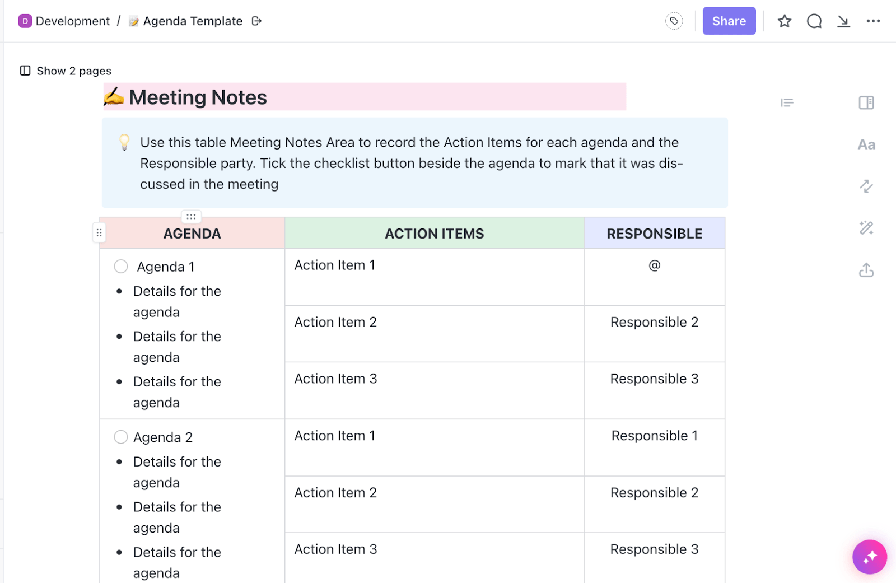Open the Aa typography settings
The height and width of the screenshot is (583, 896).
[866, 144]
